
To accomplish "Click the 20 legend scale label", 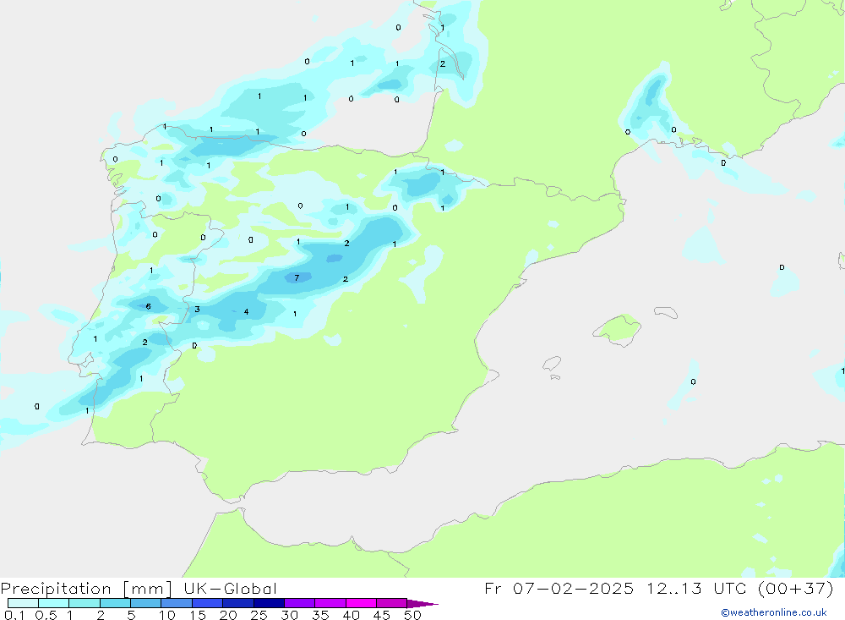I will click(228, 615).
